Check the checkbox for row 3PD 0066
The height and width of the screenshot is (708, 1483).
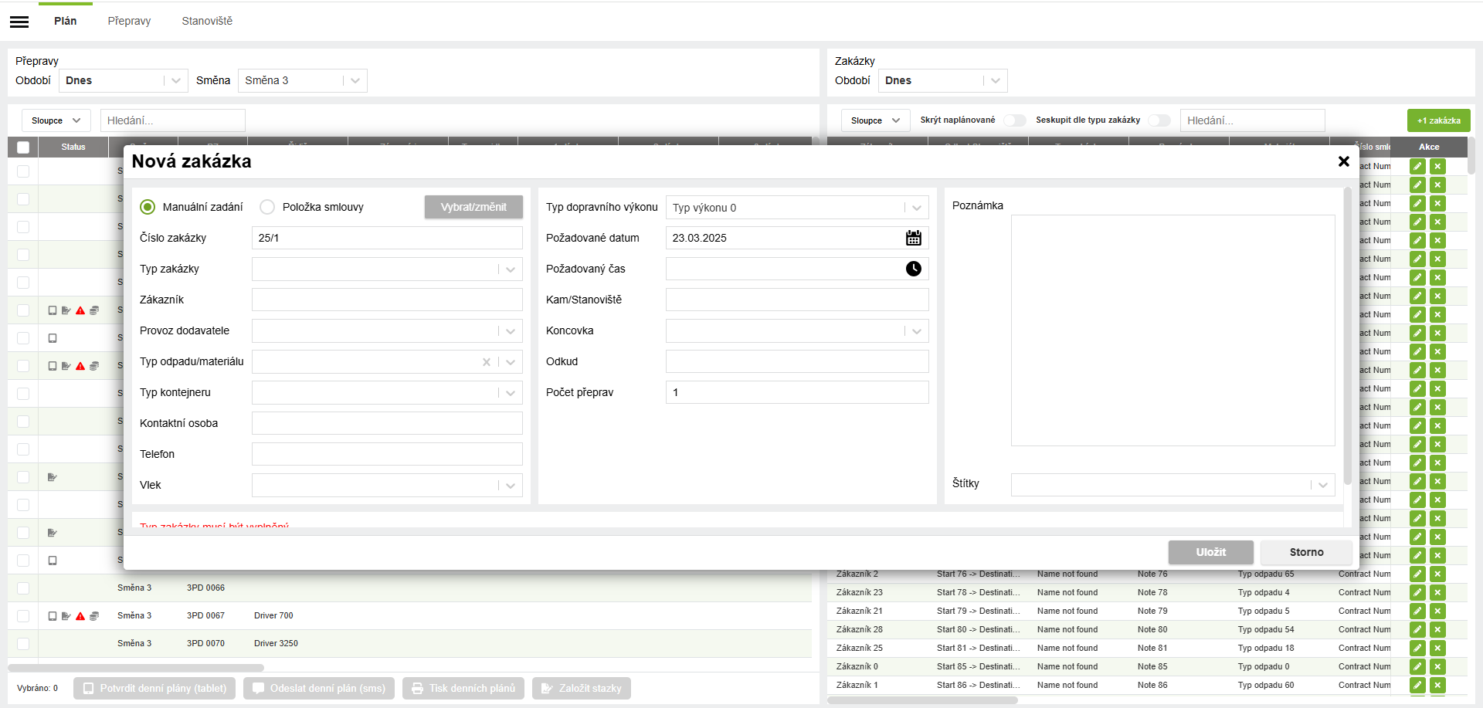pyautogui.click(x=23, y=588)
